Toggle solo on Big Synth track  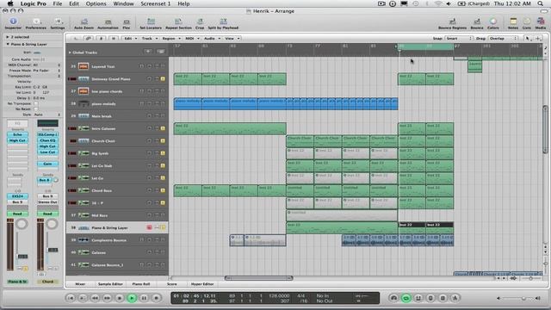(163, 153)
